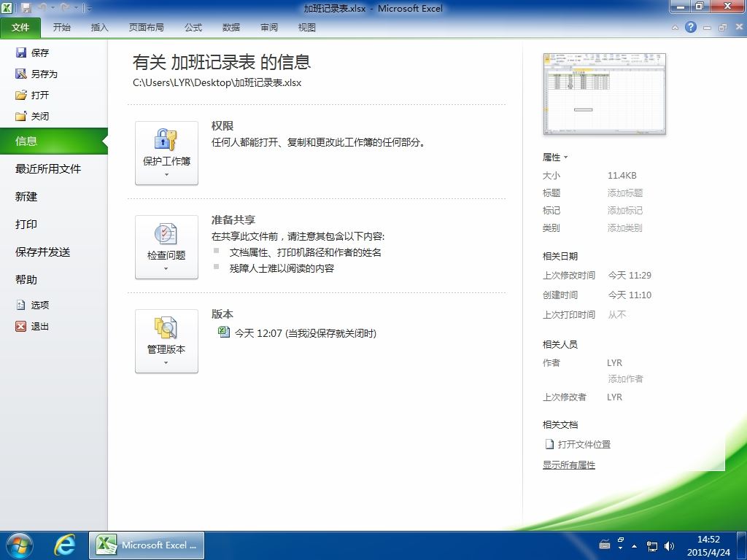Select New (新建) in the sidebar
This screenshot has width=747, height=560.
tap(26, 196)
